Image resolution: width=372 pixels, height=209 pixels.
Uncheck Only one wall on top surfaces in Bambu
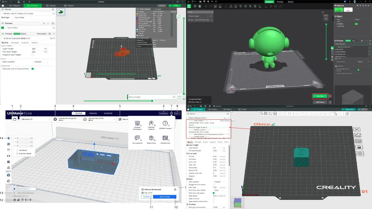coord(33,69)
